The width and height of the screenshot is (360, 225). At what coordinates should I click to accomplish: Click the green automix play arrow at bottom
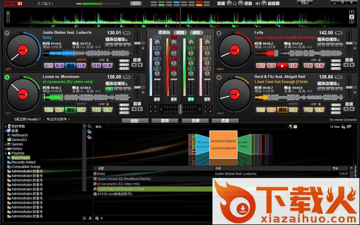[102, 218]
